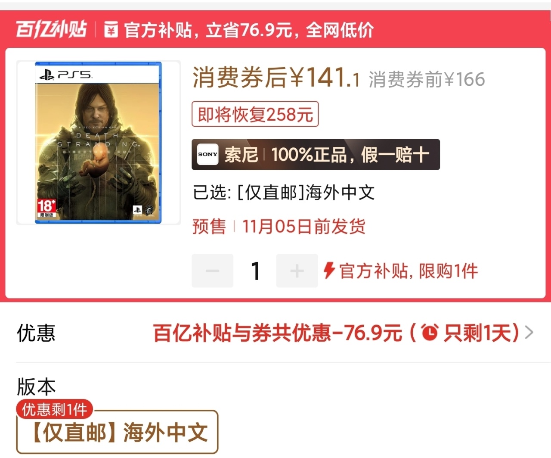The height and width of the screenshot is (458, 551).
Task: Click the red alarm clock countdown icon
Action: point(429,332)
